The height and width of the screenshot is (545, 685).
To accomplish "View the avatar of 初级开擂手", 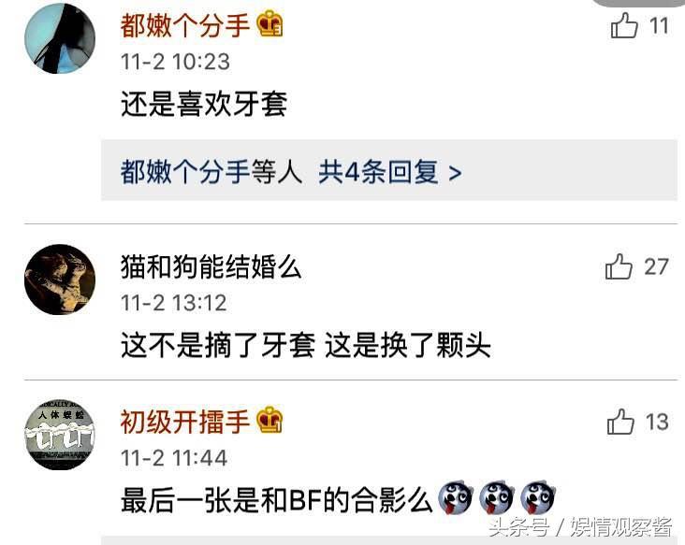I will pos(60,435).
